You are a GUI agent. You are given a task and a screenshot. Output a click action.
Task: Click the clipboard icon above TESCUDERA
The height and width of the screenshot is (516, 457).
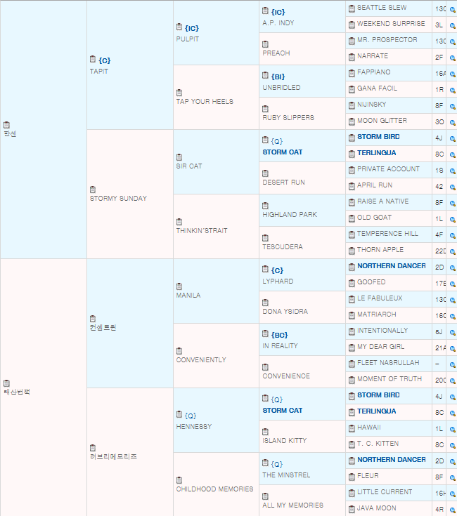[x=265, y=238]
